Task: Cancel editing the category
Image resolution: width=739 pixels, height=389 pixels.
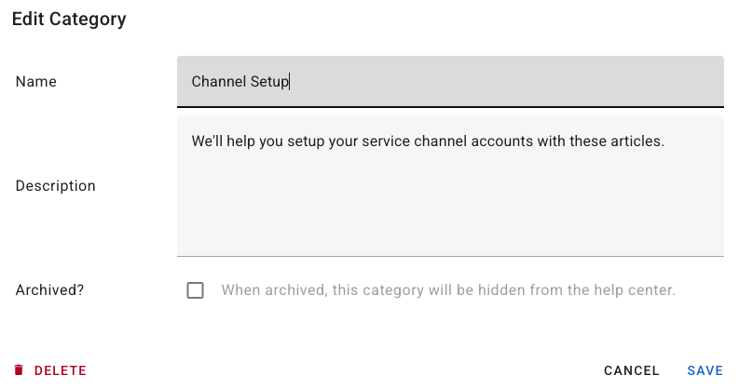Action: pos(631,370)
